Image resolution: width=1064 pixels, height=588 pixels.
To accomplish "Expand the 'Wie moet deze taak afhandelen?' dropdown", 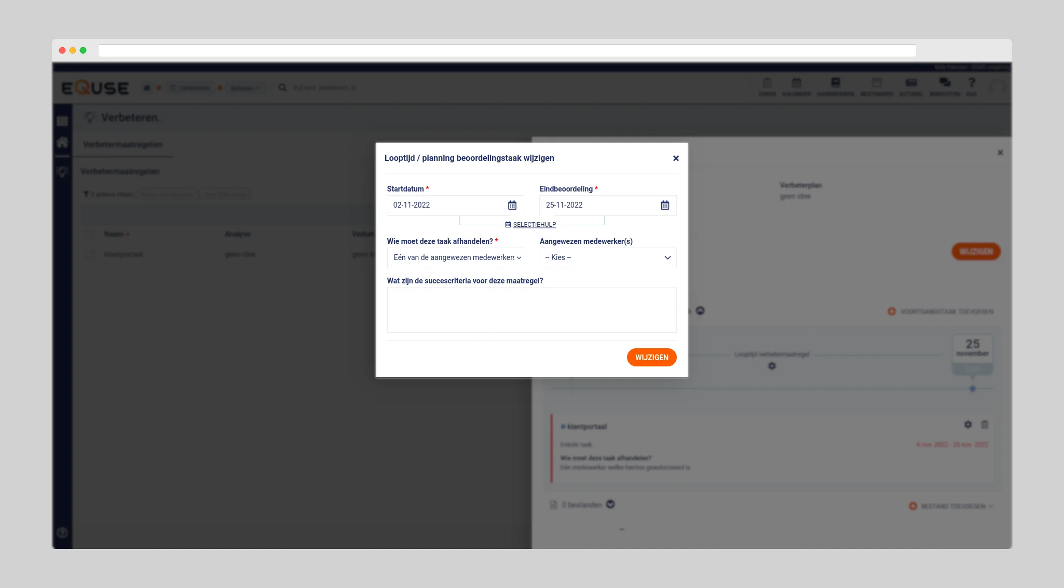I will (x=455, y=257).
